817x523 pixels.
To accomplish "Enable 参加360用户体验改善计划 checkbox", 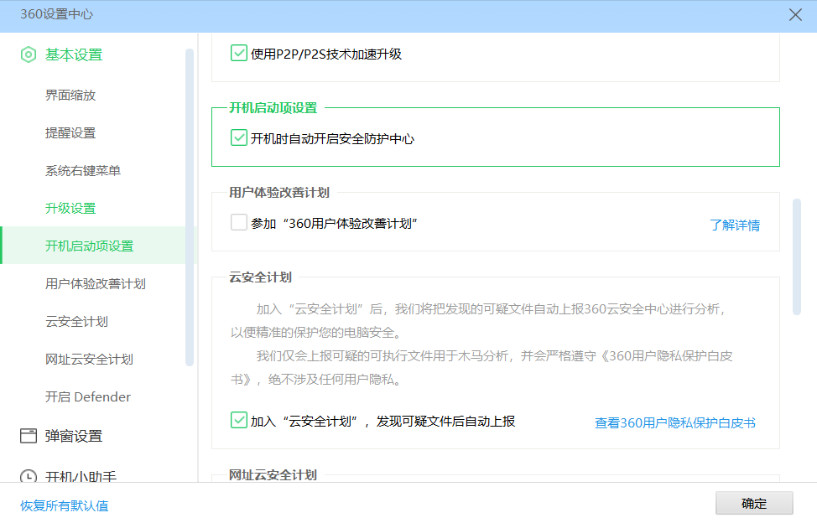I will [238, 222].
